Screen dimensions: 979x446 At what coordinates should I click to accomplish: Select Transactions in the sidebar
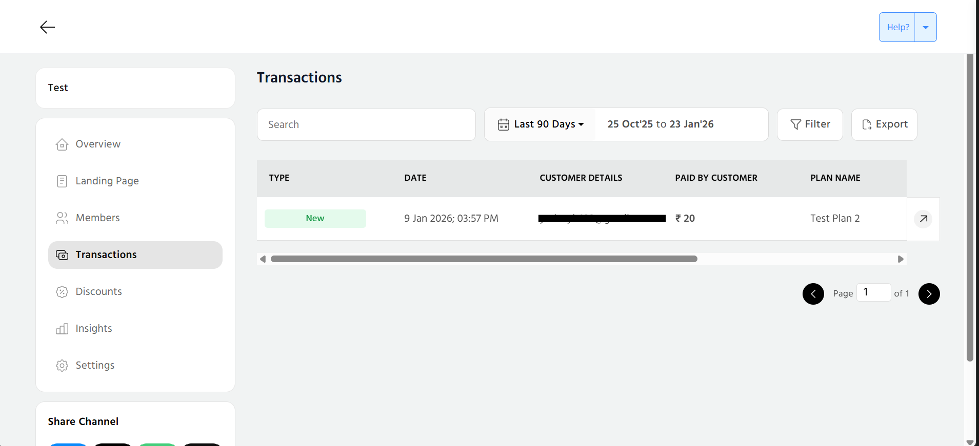click(106, 255)
